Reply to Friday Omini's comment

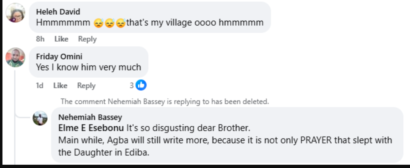[86, 85]
